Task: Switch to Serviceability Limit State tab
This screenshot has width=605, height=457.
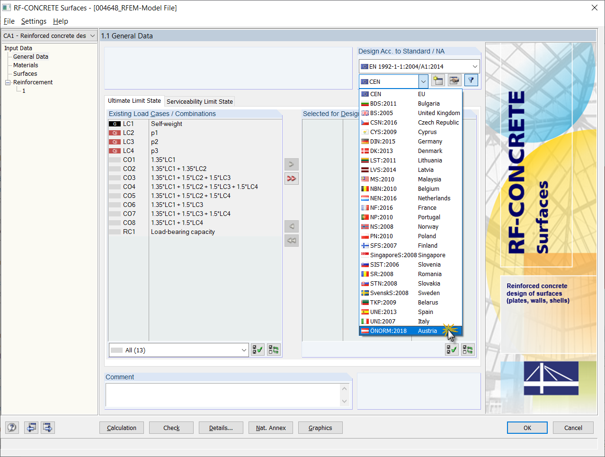Action: (199, 101)
